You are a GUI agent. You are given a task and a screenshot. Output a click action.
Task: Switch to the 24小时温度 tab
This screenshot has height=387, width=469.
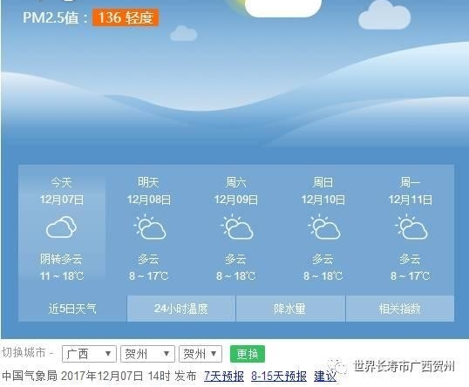click(181, 309)
